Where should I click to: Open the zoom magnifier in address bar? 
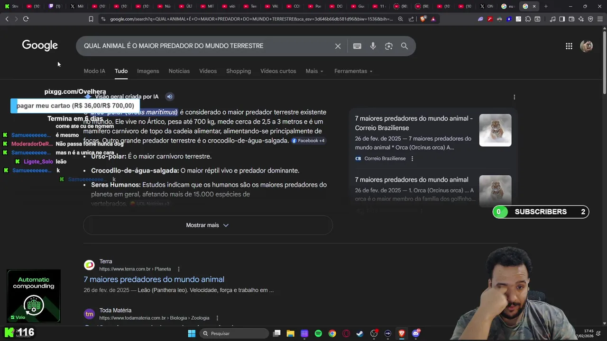[401, 19]
